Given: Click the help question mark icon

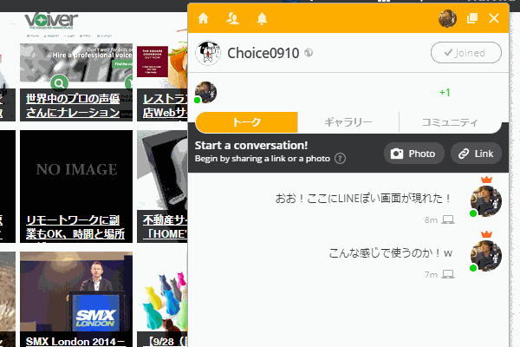Looking at the screenshot, I should [340, 159].
